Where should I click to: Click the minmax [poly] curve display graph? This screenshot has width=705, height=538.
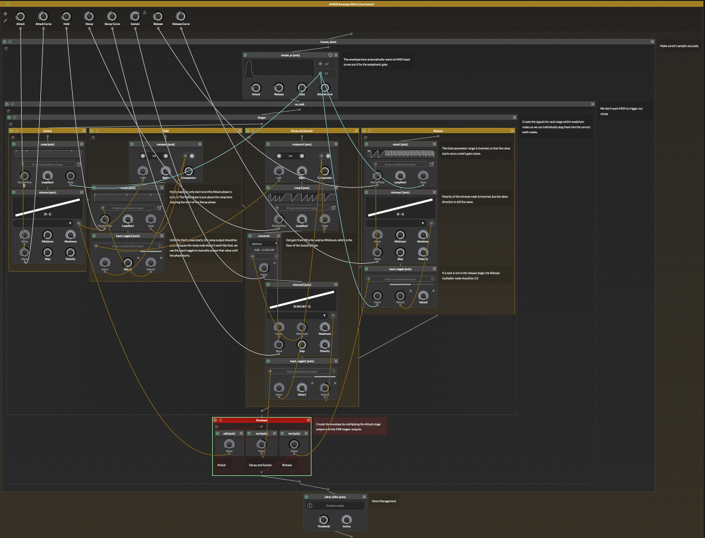[x=47, y=207]
